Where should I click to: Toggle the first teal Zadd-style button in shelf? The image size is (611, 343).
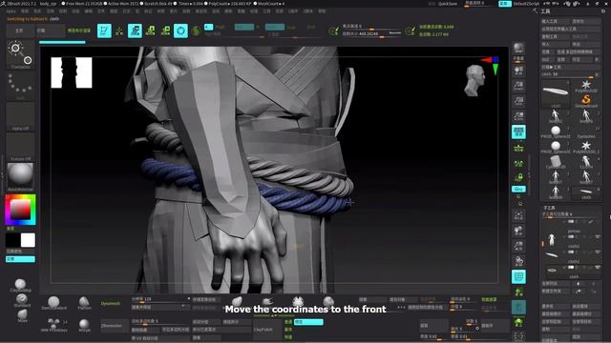pos(244,27)
